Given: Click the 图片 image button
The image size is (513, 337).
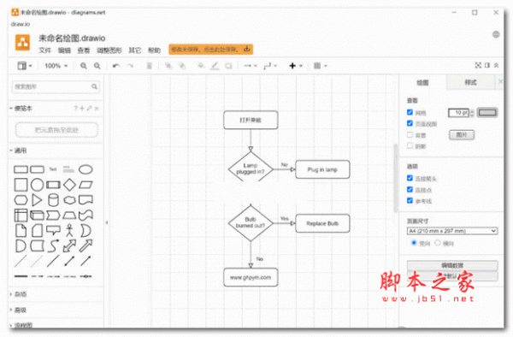Looking at the screenshot, I should [x=462, y=135].
